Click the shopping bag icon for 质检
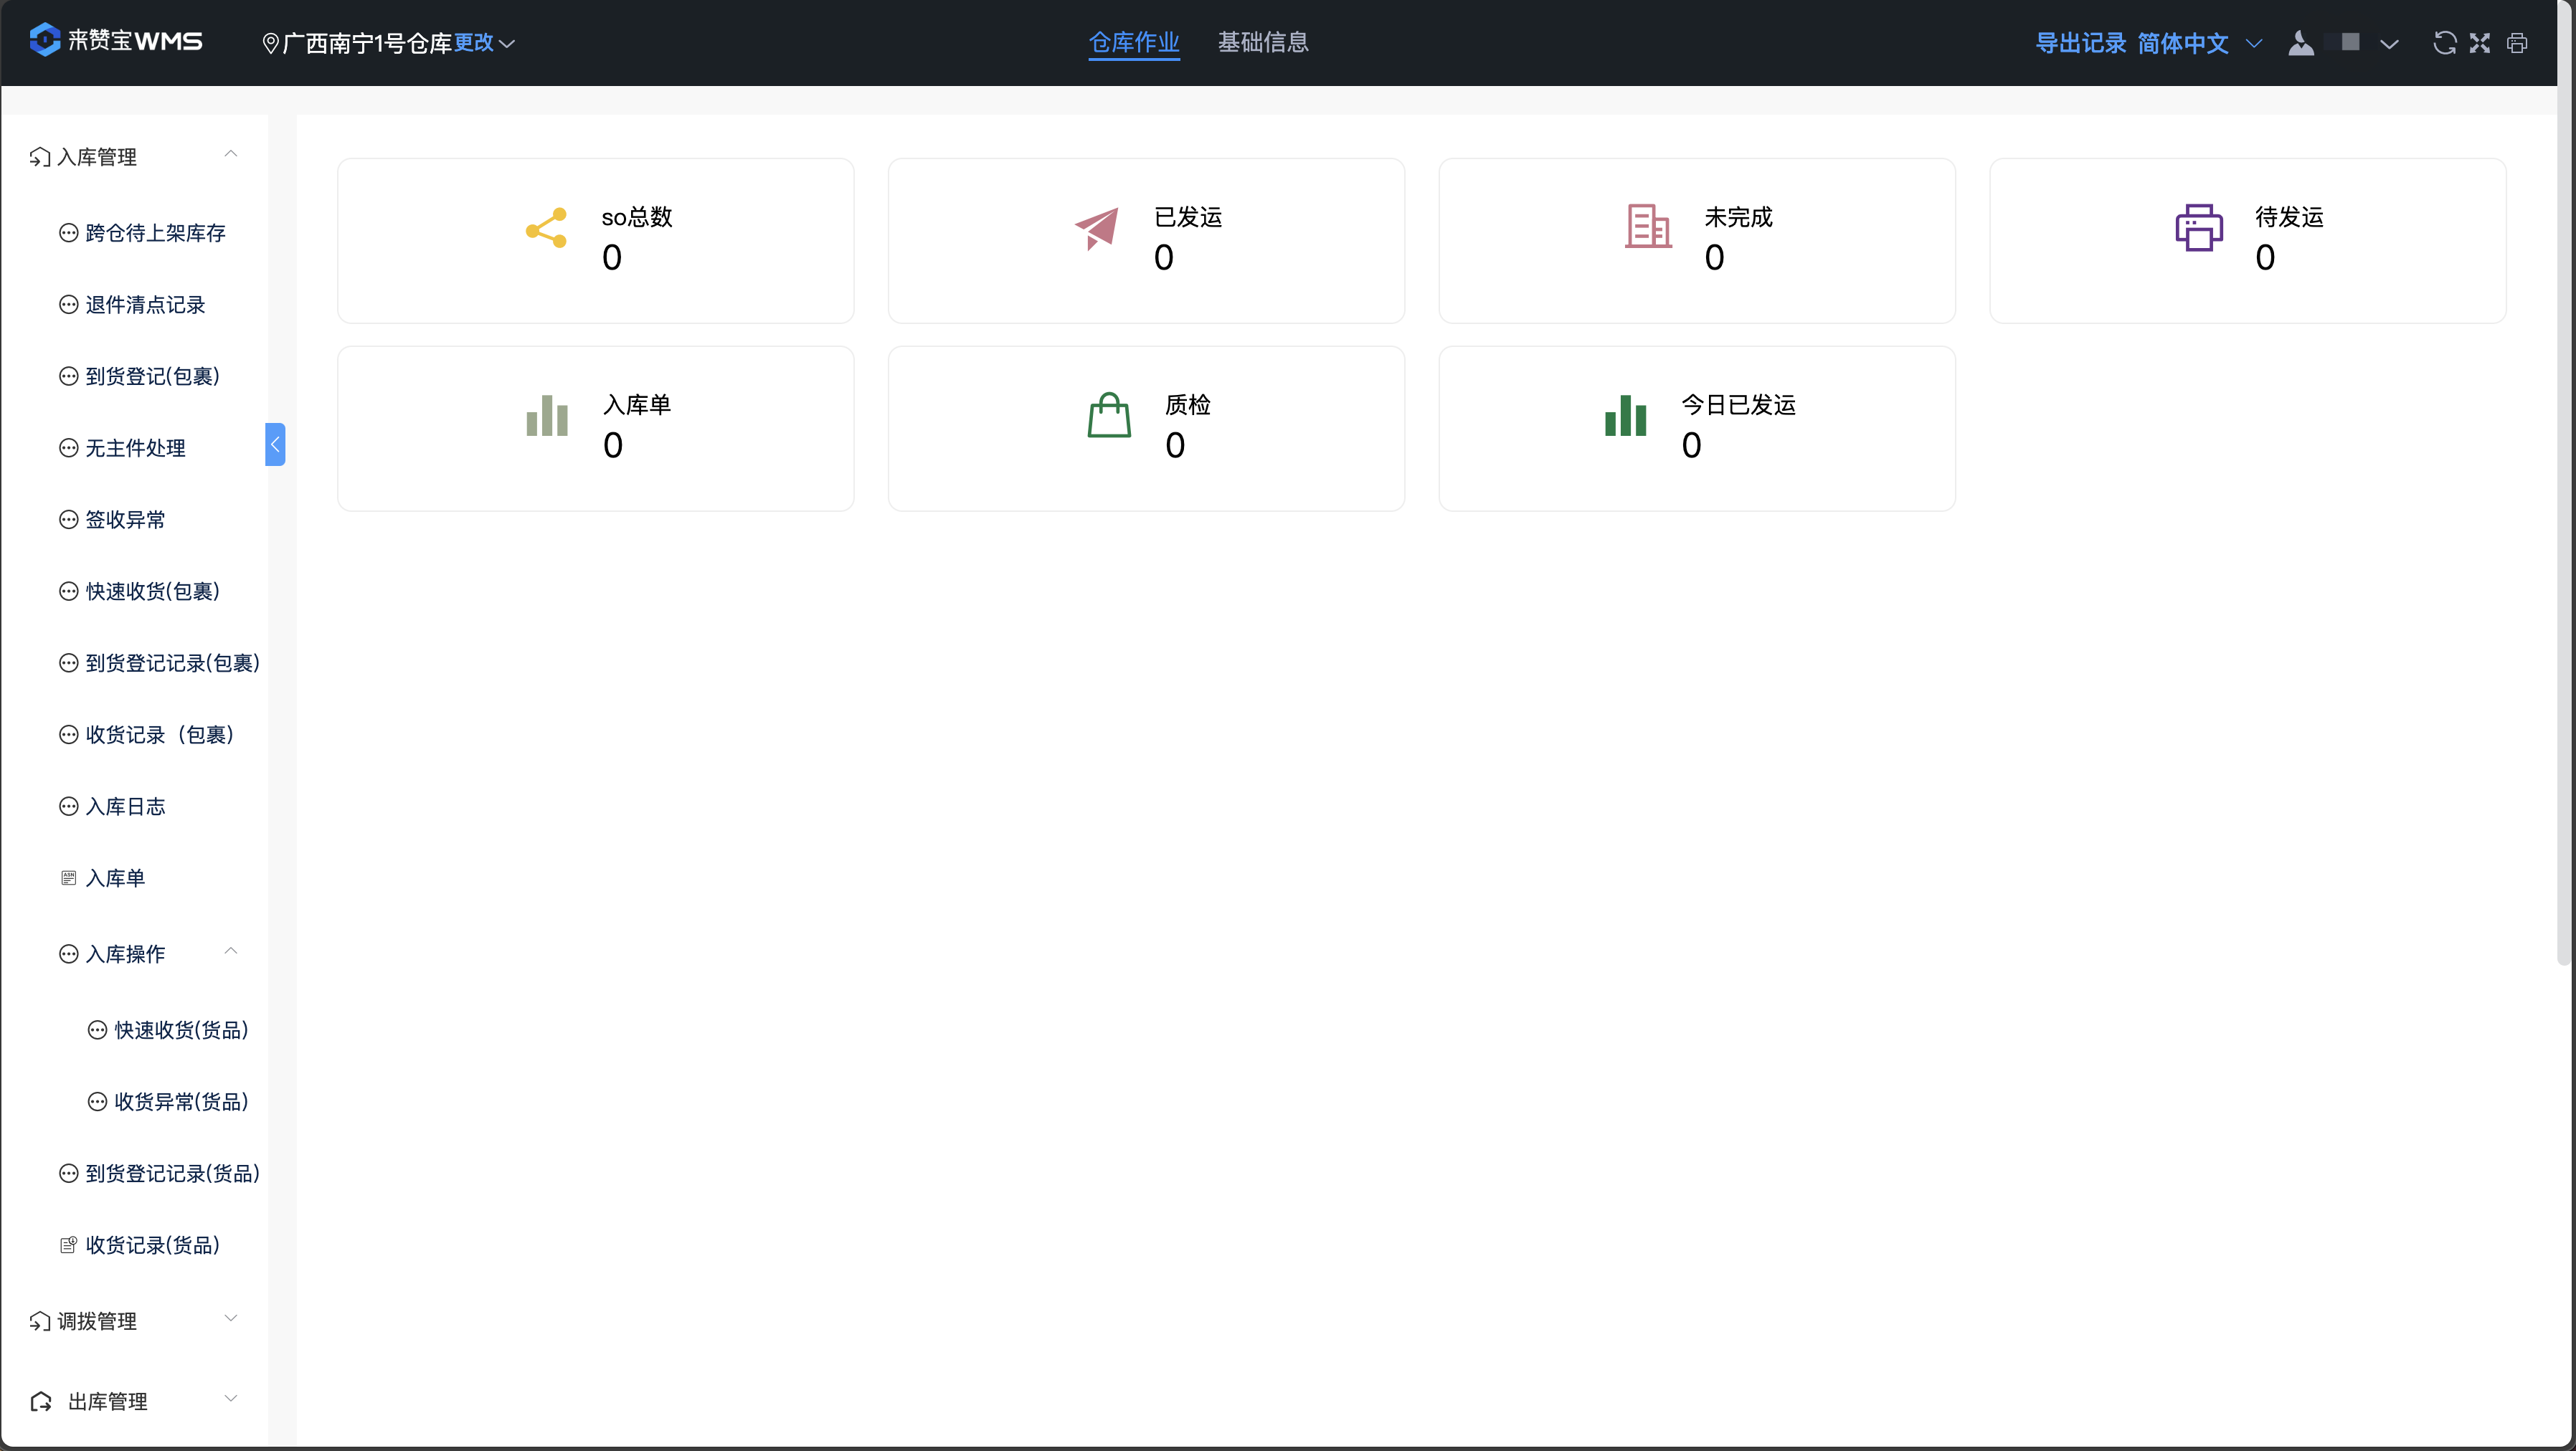 (x=1109, y=414)
